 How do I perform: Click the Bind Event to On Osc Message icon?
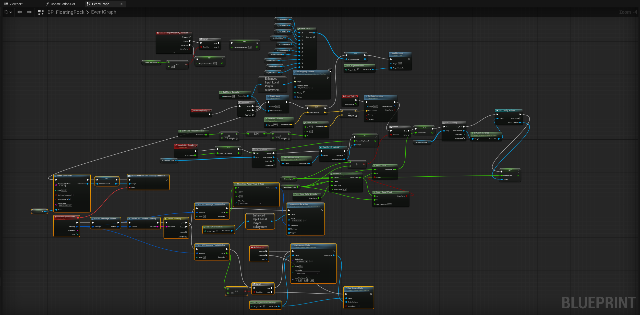tap(129, 176)
